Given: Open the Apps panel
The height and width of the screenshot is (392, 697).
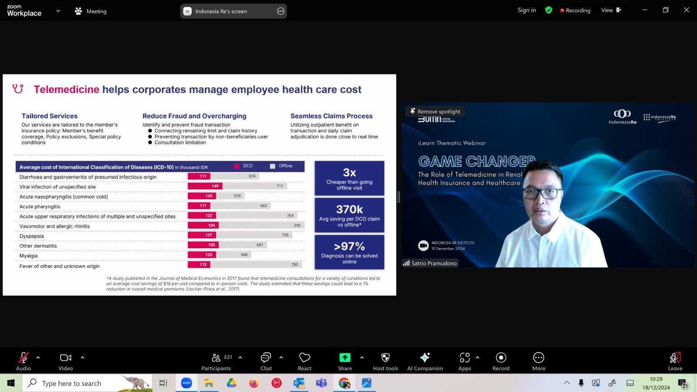Looking at the screenshot, I should [x=465, y=361].
